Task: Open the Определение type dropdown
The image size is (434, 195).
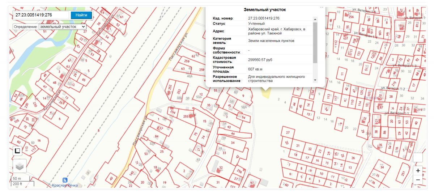Action: coord(63,26)
